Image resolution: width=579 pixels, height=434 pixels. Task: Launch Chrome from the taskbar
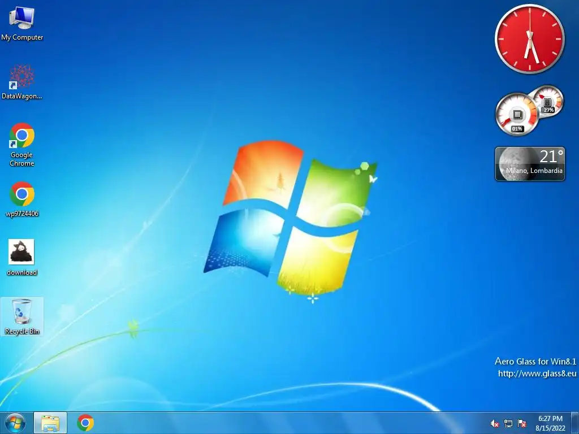(x=85, y=423)
